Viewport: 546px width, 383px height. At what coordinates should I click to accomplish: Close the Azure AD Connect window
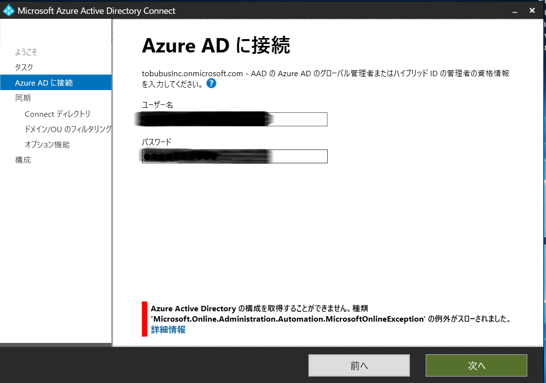point(532,11)
